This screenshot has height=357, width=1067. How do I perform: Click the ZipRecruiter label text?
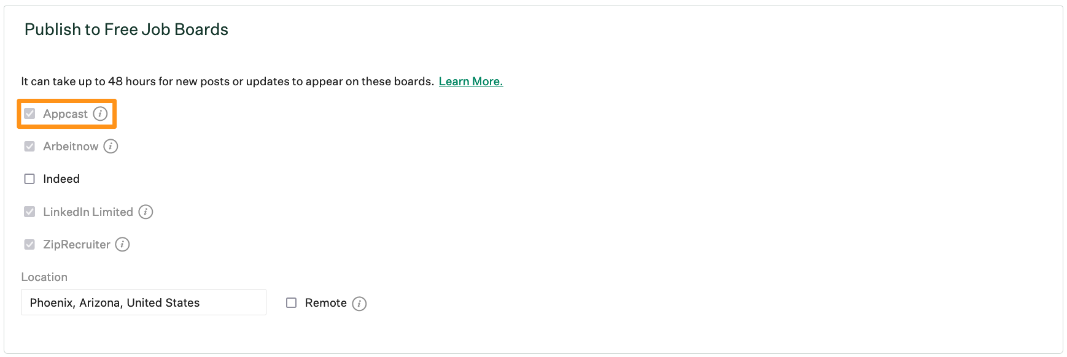tap(77, 244)
